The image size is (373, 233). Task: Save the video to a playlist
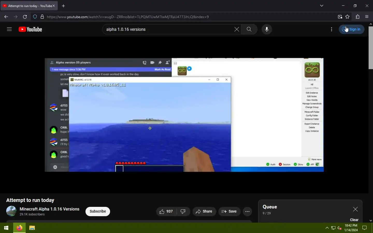tap(229, 212)
